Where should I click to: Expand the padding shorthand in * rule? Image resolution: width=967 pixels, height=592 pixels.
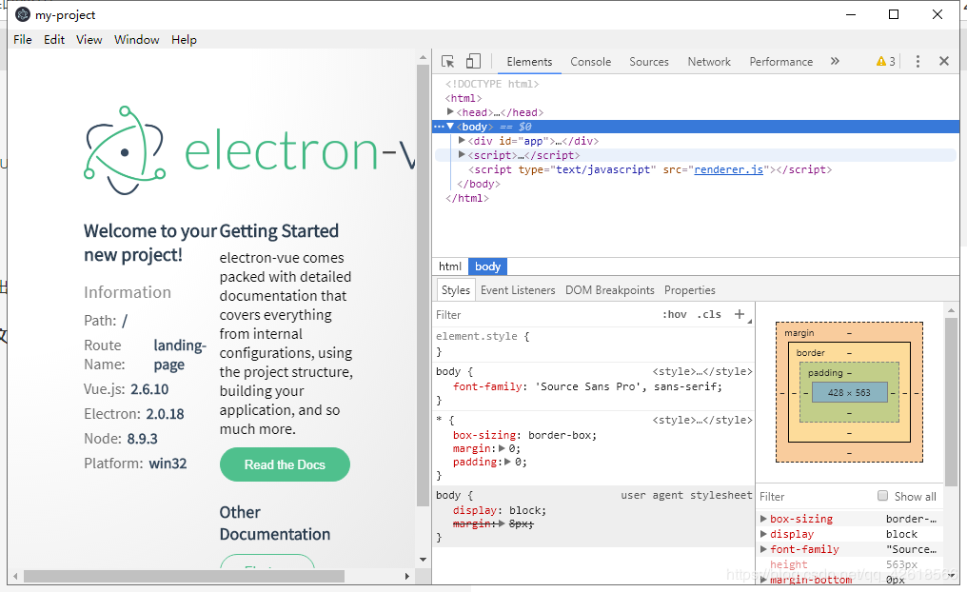507,462
